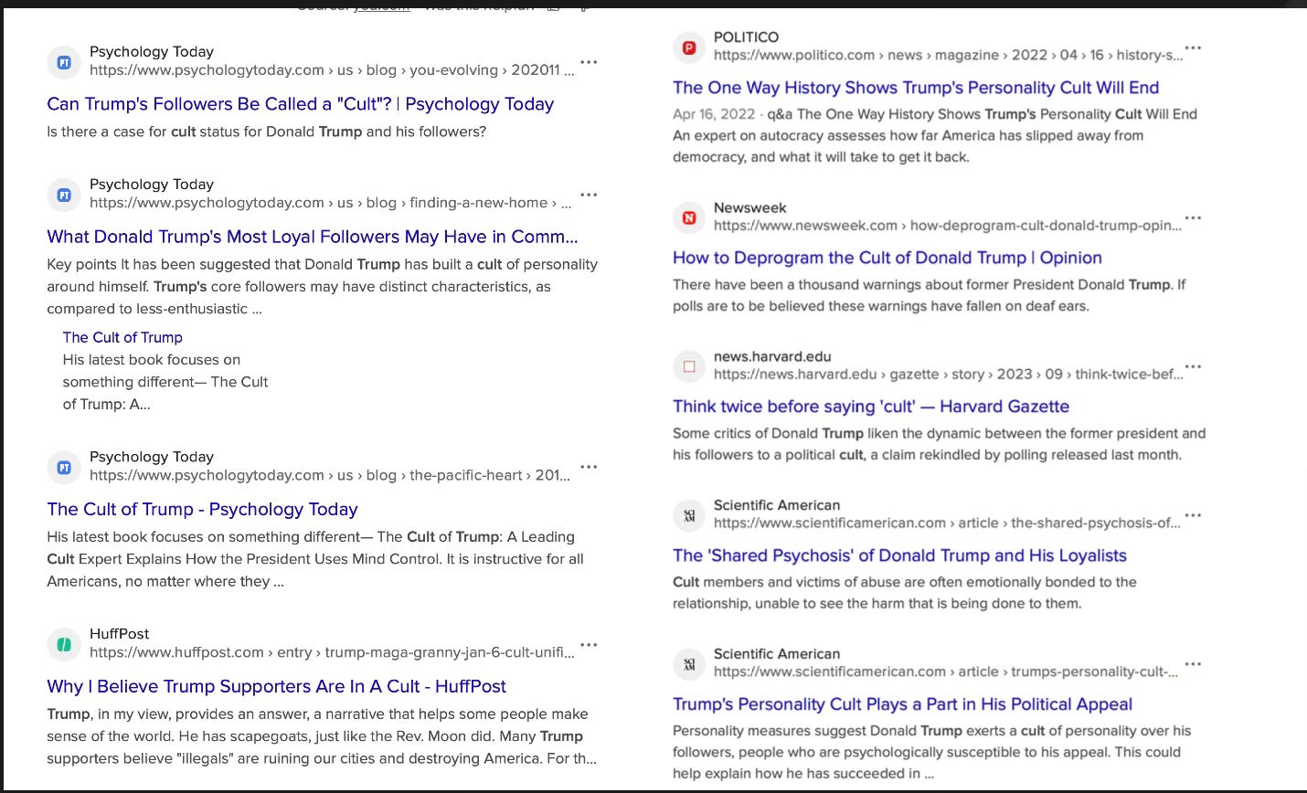Open 'What Donald Trump's Most Loyal Followers' result
This screenshot has height=793, width=1307.
click(x=313, y=237)
